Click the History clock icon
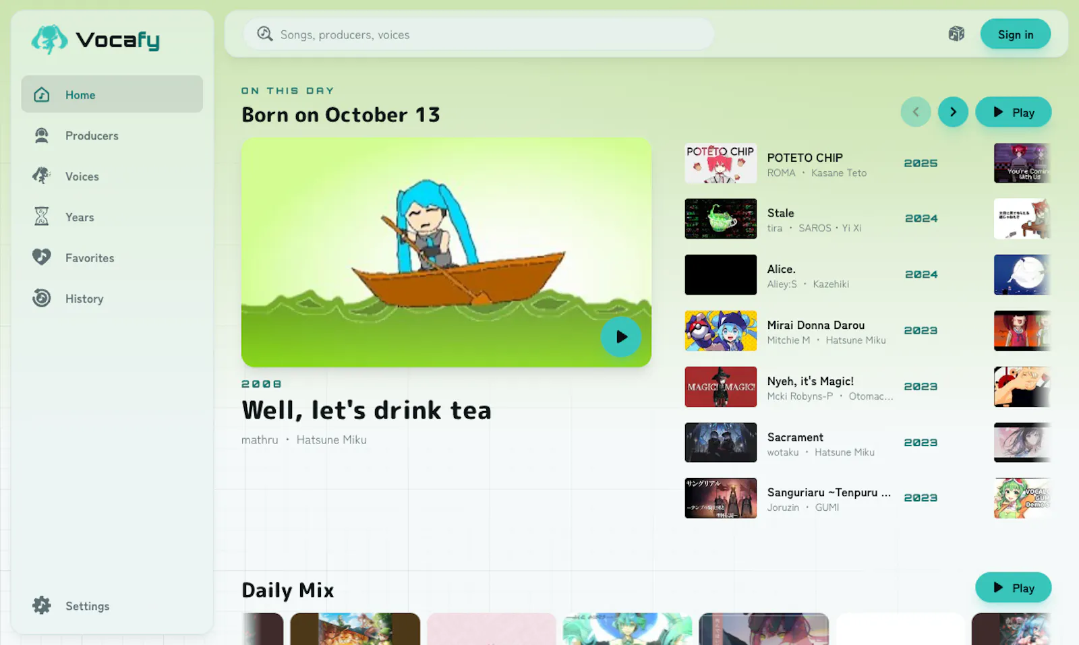Screen dimensions: 1079x645 click(42, 298)
